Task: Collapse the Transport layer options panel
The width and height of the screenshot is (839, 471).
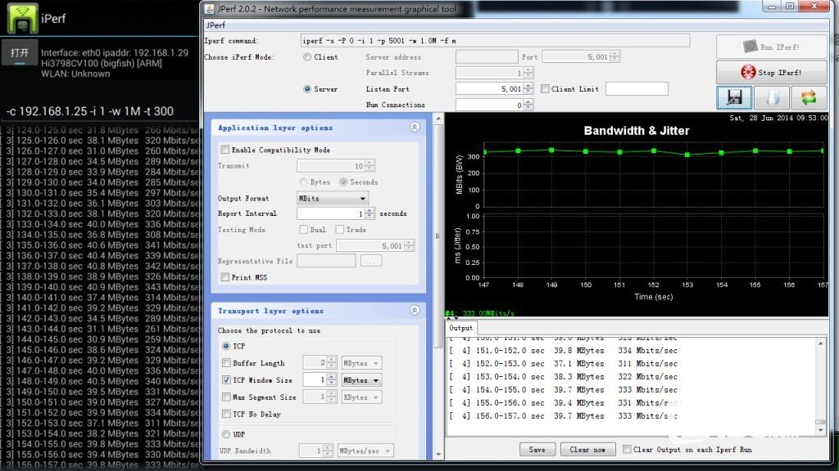Action: (415, 311)
